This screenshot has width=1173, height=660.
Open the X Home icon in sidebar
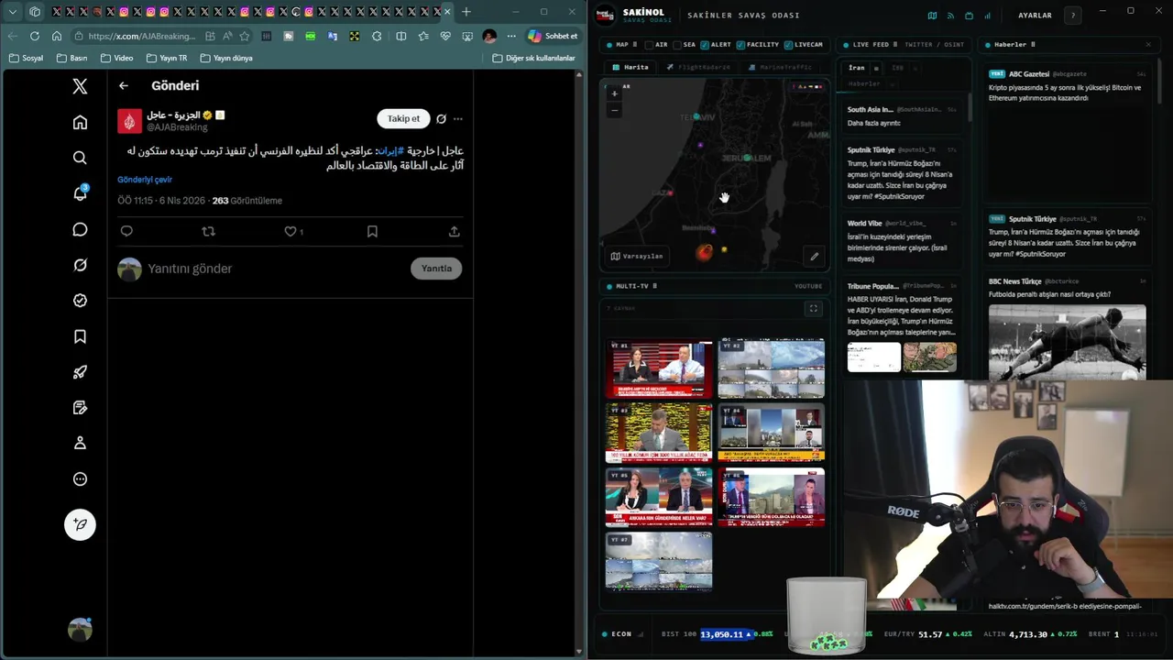tap(80, 122)
